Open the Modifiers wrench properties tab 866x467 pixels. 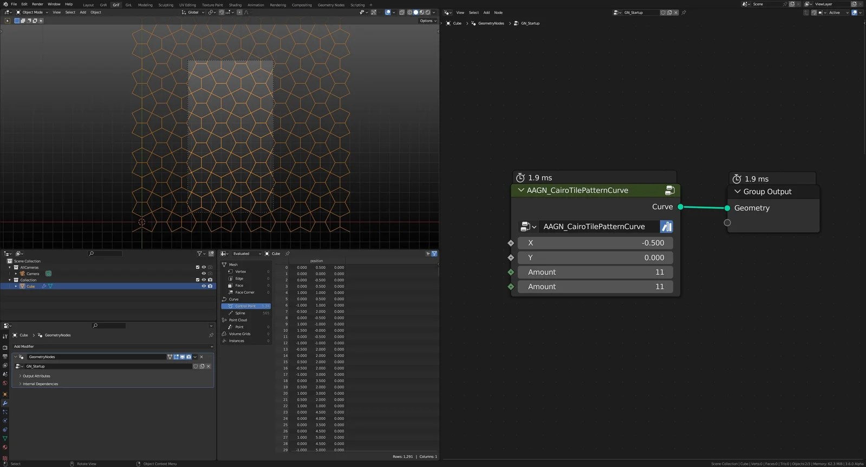pos(5,403)
